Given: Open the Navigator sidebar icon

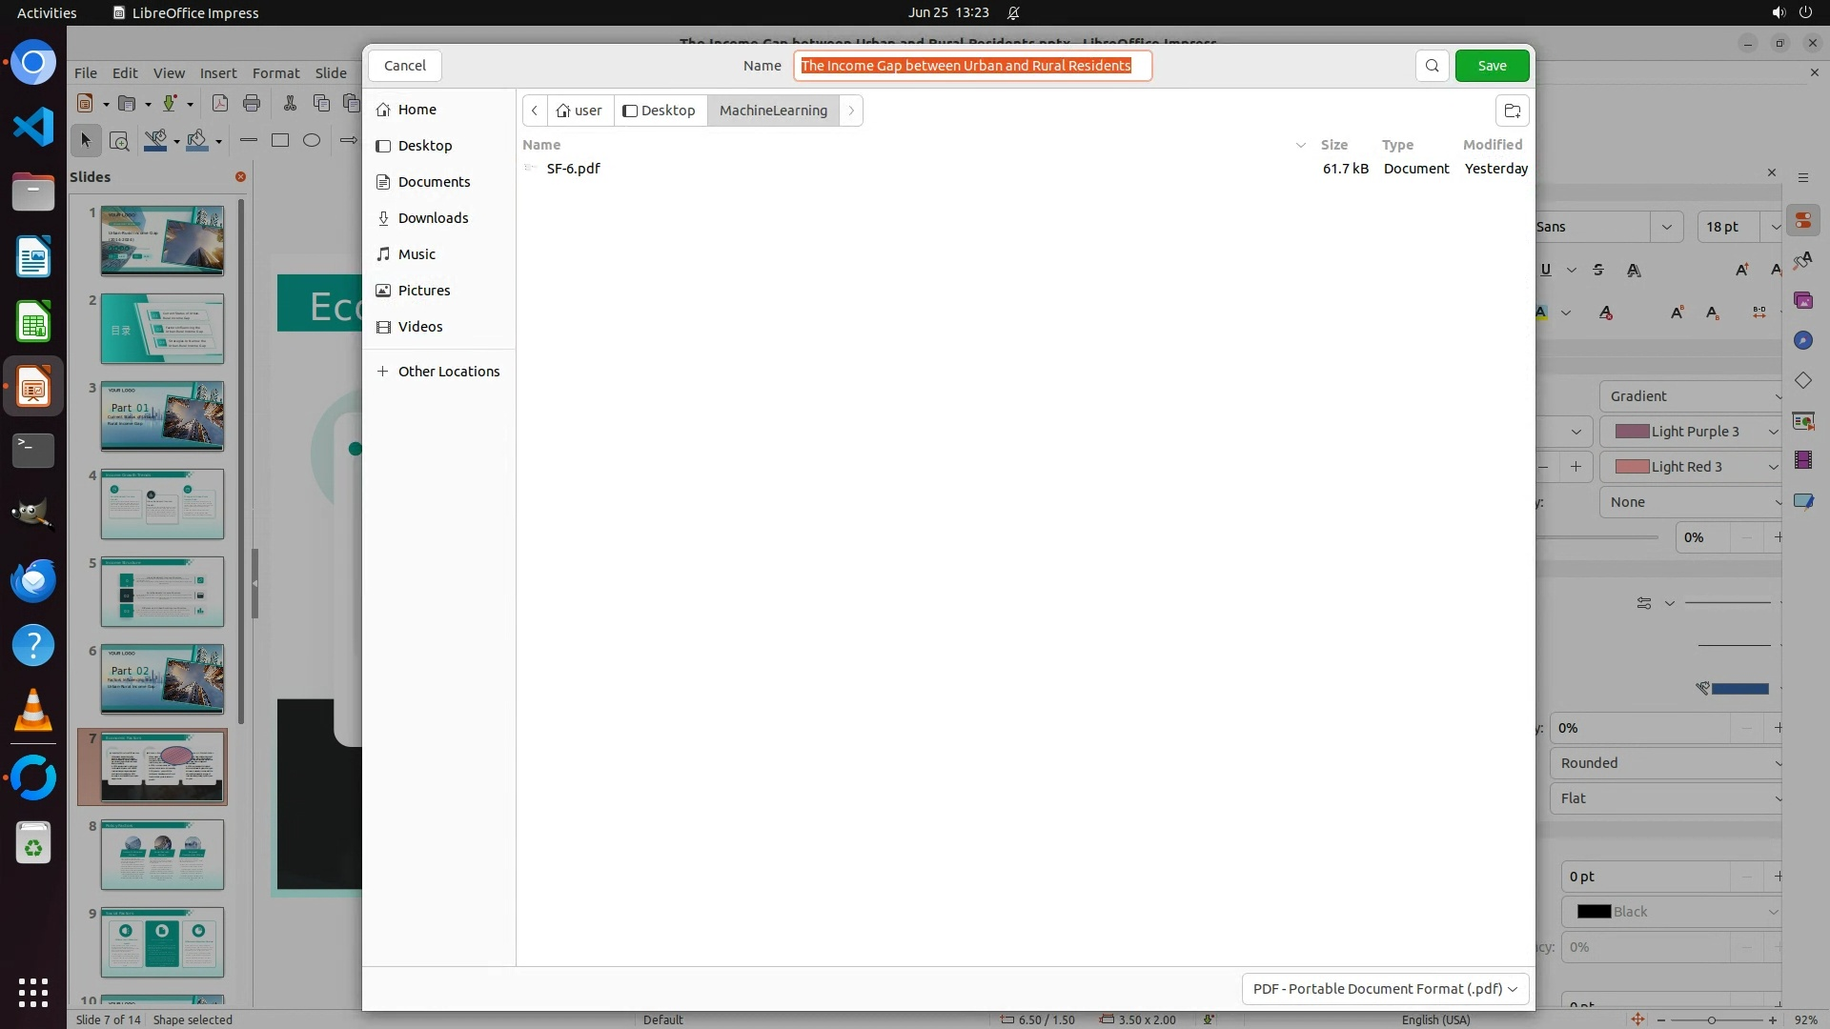Looking at the screenshot, I should 1802,341.
